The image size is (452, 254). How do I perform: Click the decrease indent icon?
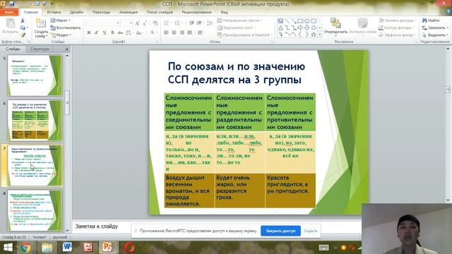tap(191, 23)
